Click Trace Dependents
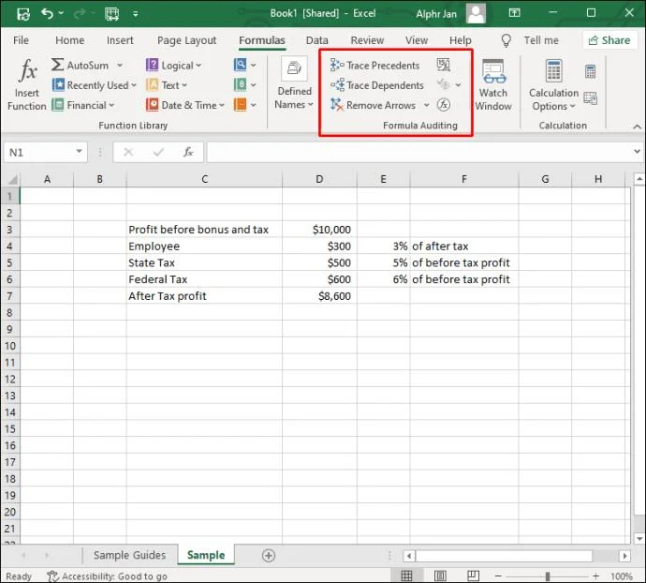The height and width of the screenshot is (583, 646). 377,85
